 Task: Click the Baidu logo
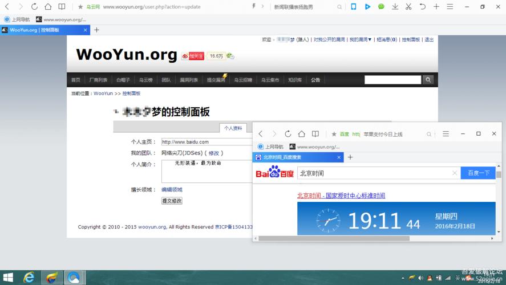(x=274, y=172)
